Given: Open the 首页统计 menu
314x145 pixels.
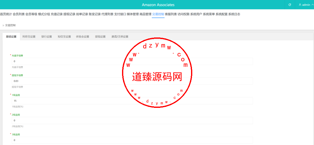Looking at the screenshot, I should [x=6, y=14].
